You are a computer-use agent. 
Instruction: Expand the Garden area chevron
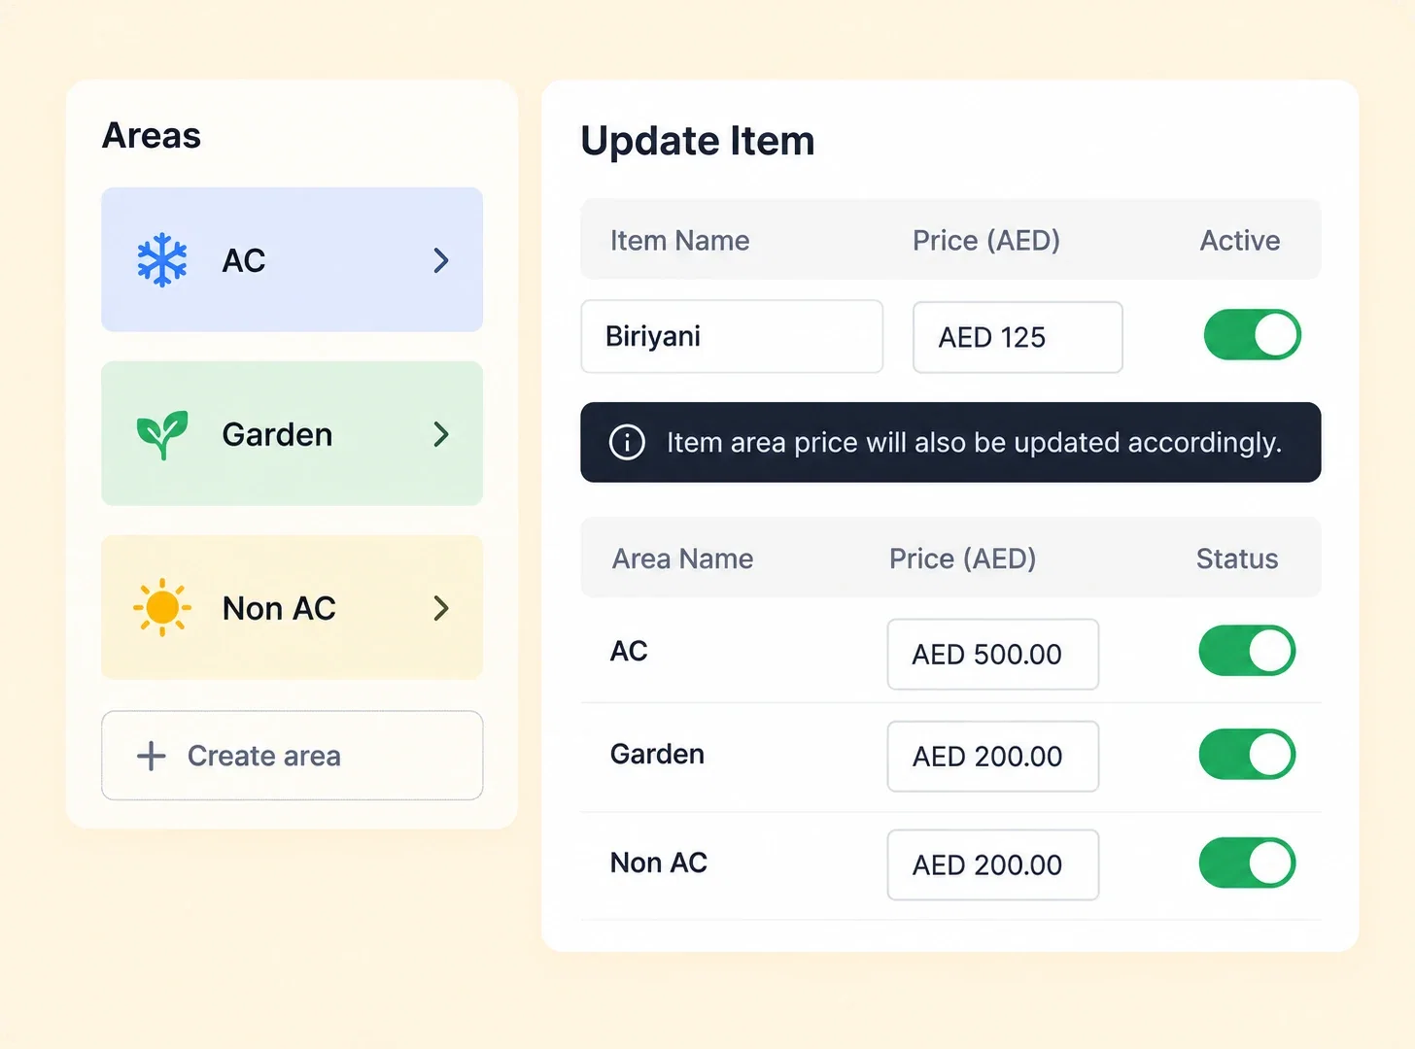[x=441, y=434]
